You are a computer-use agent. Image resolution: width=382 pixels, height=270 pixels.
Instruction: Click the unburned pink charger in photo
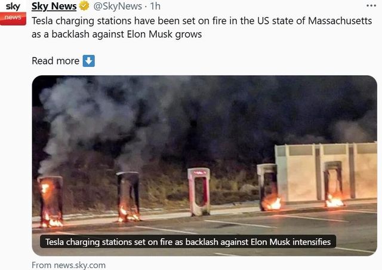pyautogui.click(x=199, y=192)
